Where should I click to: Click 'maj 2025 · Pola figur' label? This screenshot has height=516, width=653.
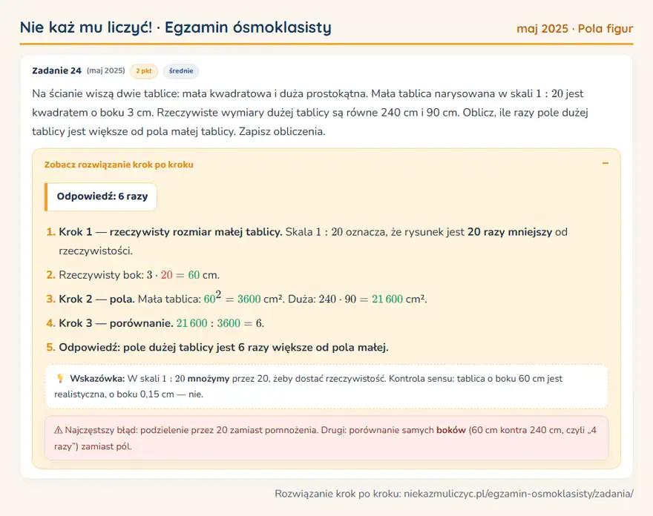(x=574, y=28)
